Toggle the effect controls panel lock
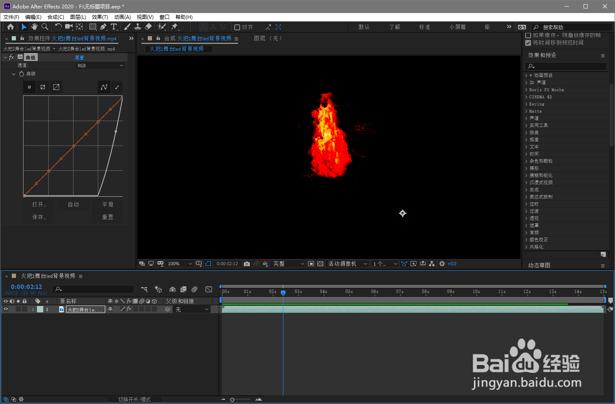The width and height of the screenshot is (615, 404). pos(22,38)
